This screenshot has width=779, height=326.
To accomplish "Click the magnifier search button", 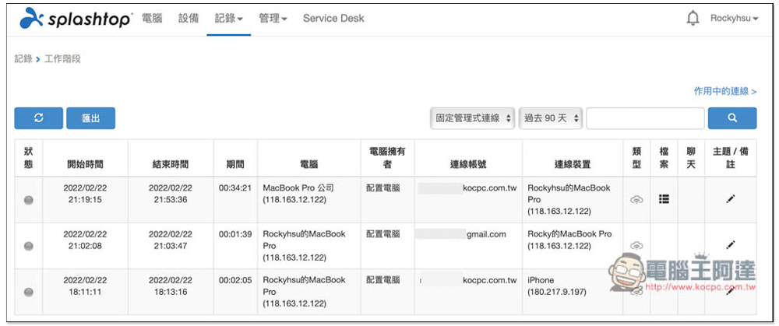I will tap(731, 118).
